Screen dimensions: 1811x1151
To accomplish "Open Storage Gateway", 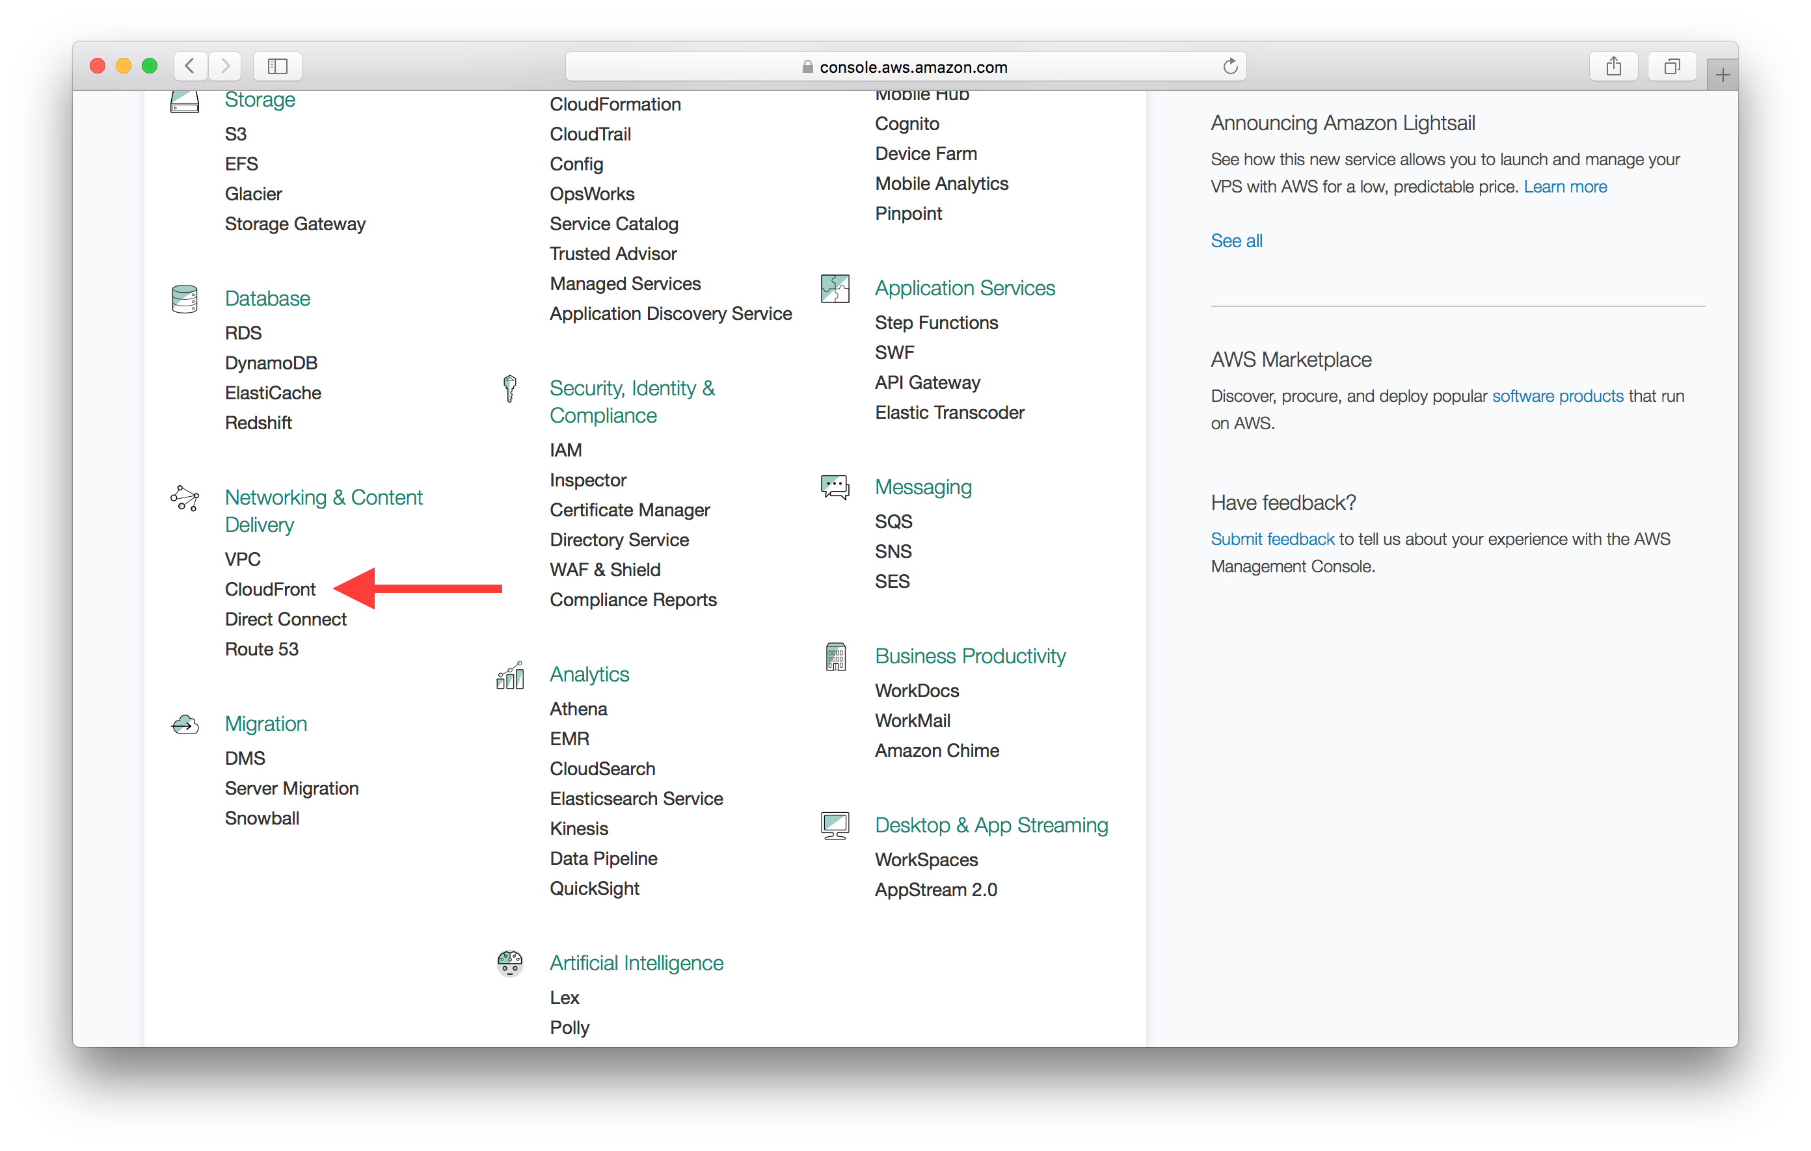I will point(295,224).
